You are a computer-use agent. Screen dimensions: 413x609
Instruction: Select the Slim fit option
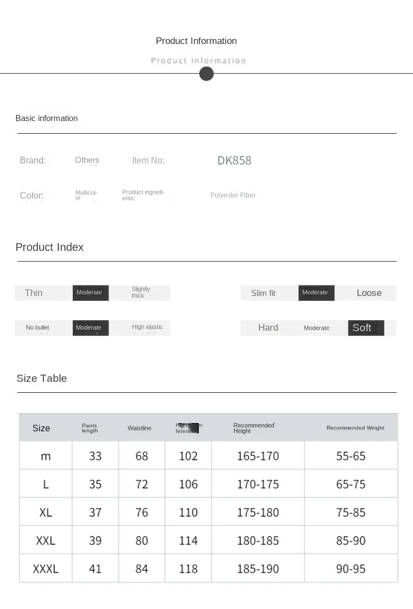coord(263,293)
